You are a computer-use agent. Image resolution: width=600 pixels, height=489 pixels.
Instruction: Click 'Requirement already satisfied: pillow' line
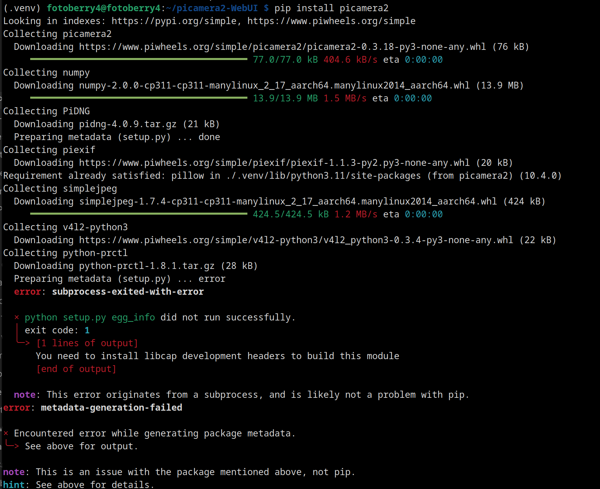point(283,176)
